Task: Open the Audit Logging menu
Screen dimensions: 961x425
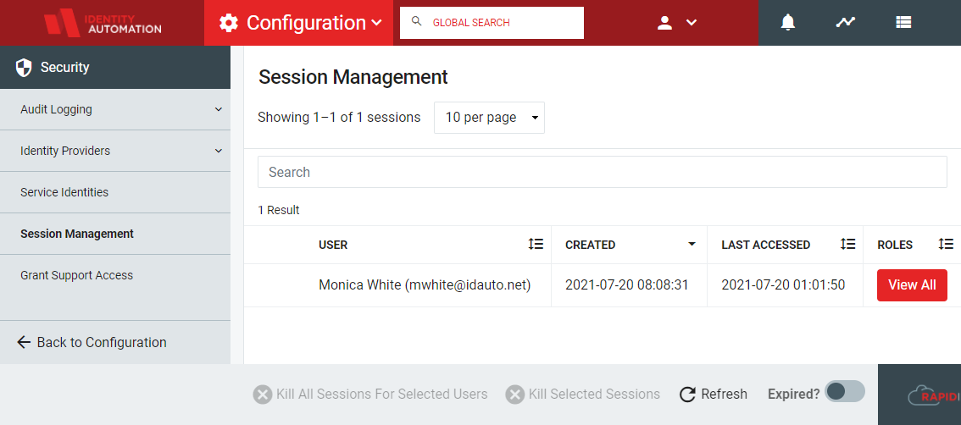Action: pyautogui.click(x=115, y=109)
